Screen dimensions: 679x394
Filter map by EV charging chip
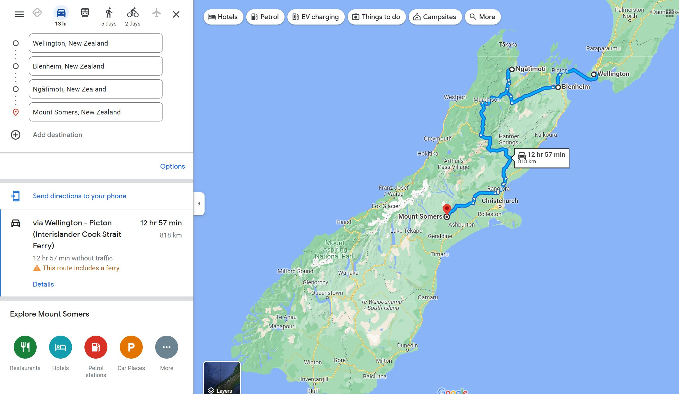point(316,17)
